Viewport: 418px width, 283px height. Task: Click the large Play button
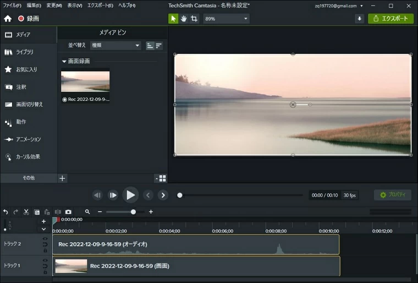coord(130,195)
